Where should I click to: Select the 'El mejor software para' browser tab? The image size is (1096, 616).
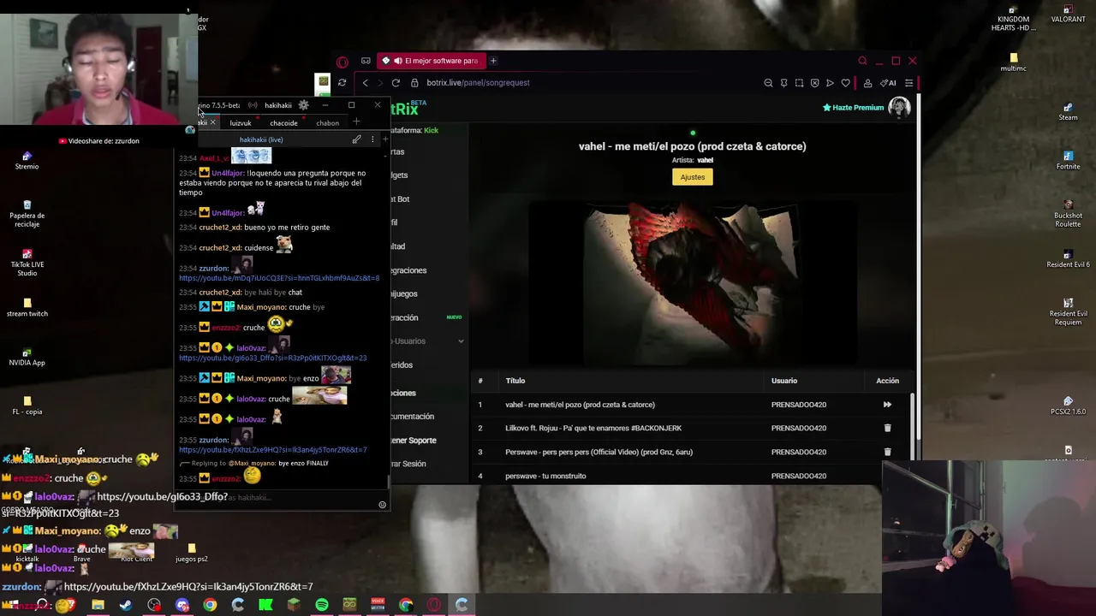433,61
